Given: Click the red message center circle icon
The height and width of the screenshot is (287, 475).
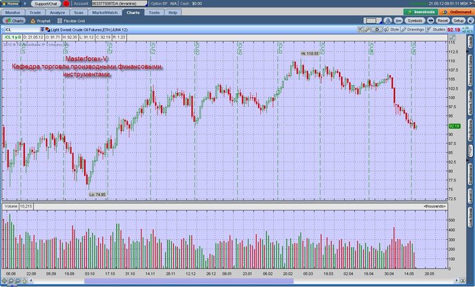Looking at the screenshot, I should pyautogui.click(x=66, y=3).
